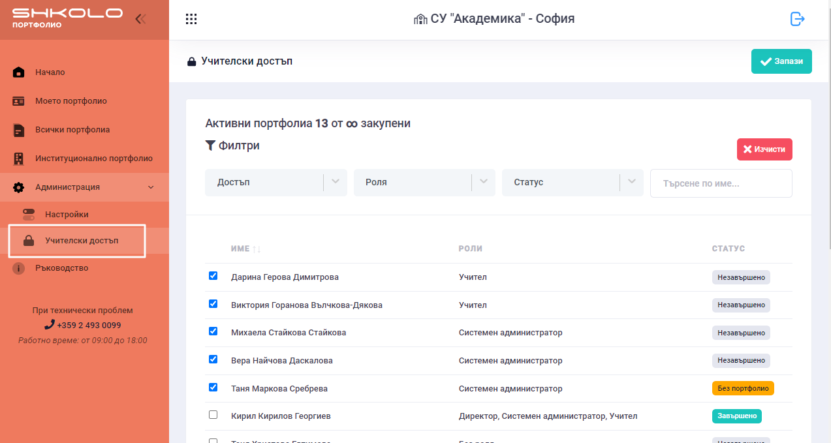This screenshot has height=443, width=831.
Task: Click the building icon for Институционално портфолио
Action: tap(19, 159)
